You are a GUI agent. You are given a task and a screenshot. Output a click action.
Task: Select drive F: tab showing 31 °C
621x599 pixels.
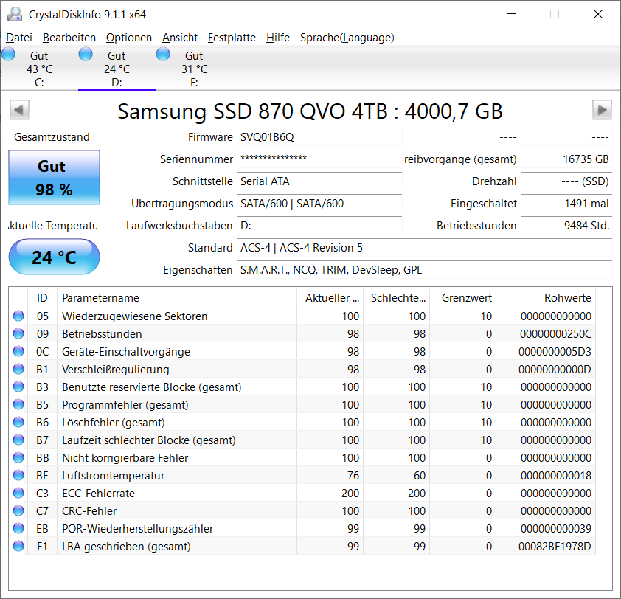(x=194, y=69)
